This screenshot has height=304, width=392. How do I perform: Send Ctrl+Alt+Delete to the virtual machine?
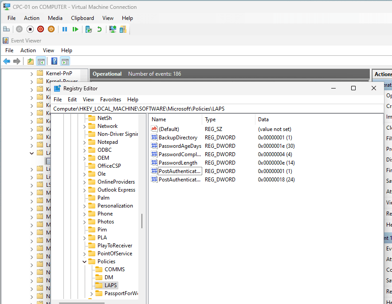pyautogui.click(x=6, y=29)
